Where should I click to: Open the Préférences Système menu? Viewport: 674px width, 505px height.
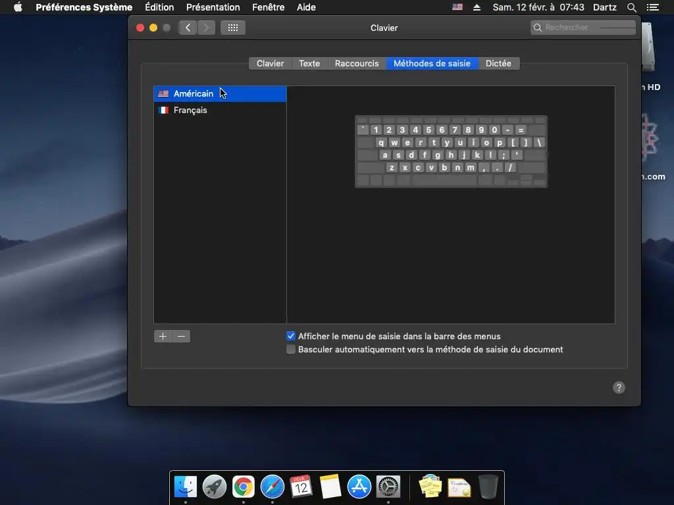84,7
